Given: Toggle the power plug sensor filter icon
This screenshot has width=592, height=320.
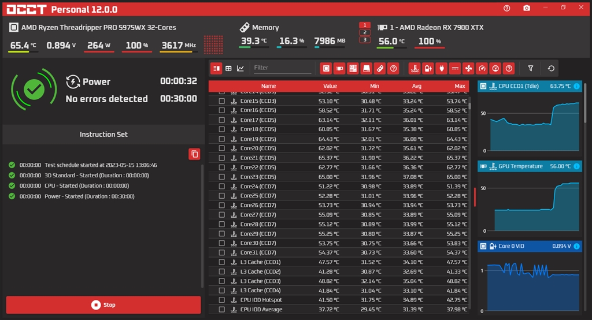Looking at the screenshot, I should (441, 68).
